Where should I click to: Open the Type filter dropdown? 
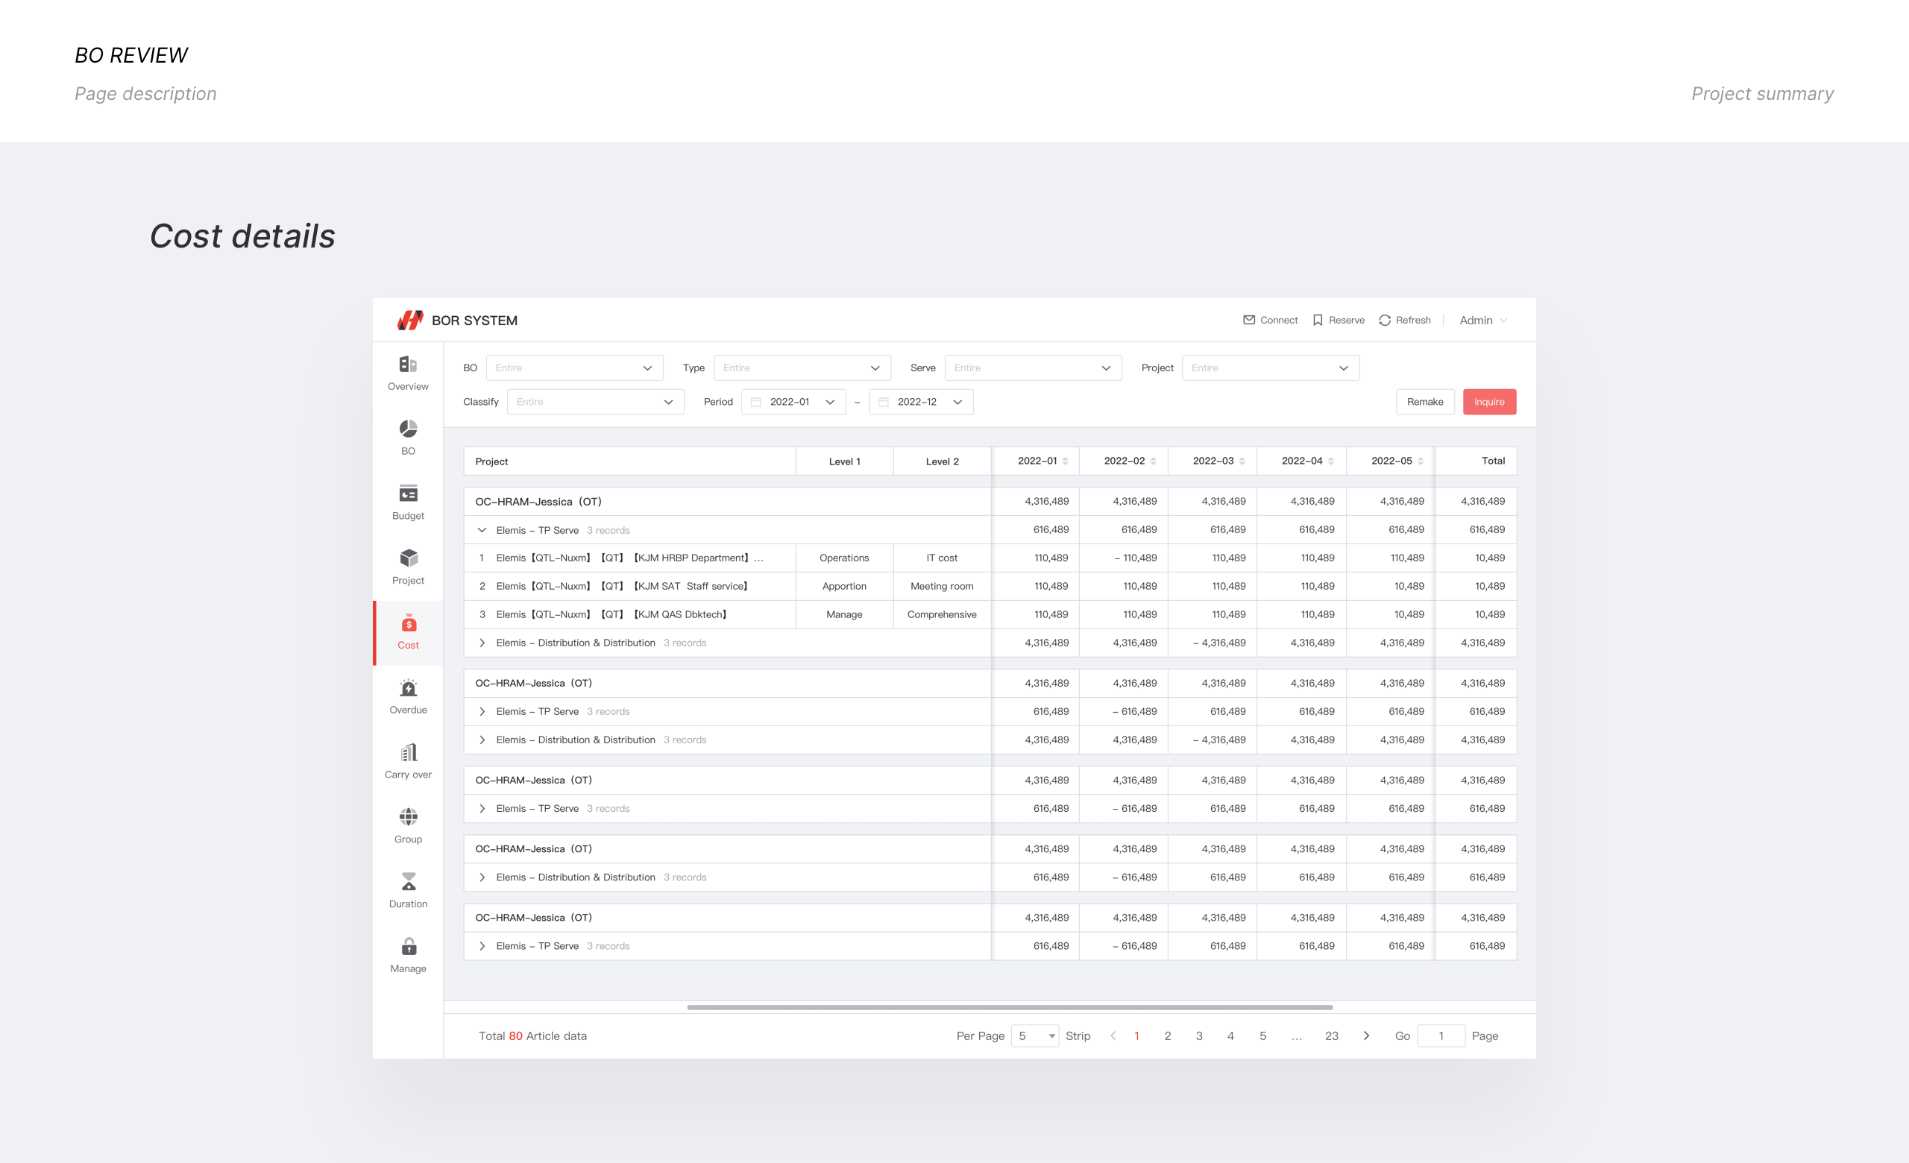802,368
